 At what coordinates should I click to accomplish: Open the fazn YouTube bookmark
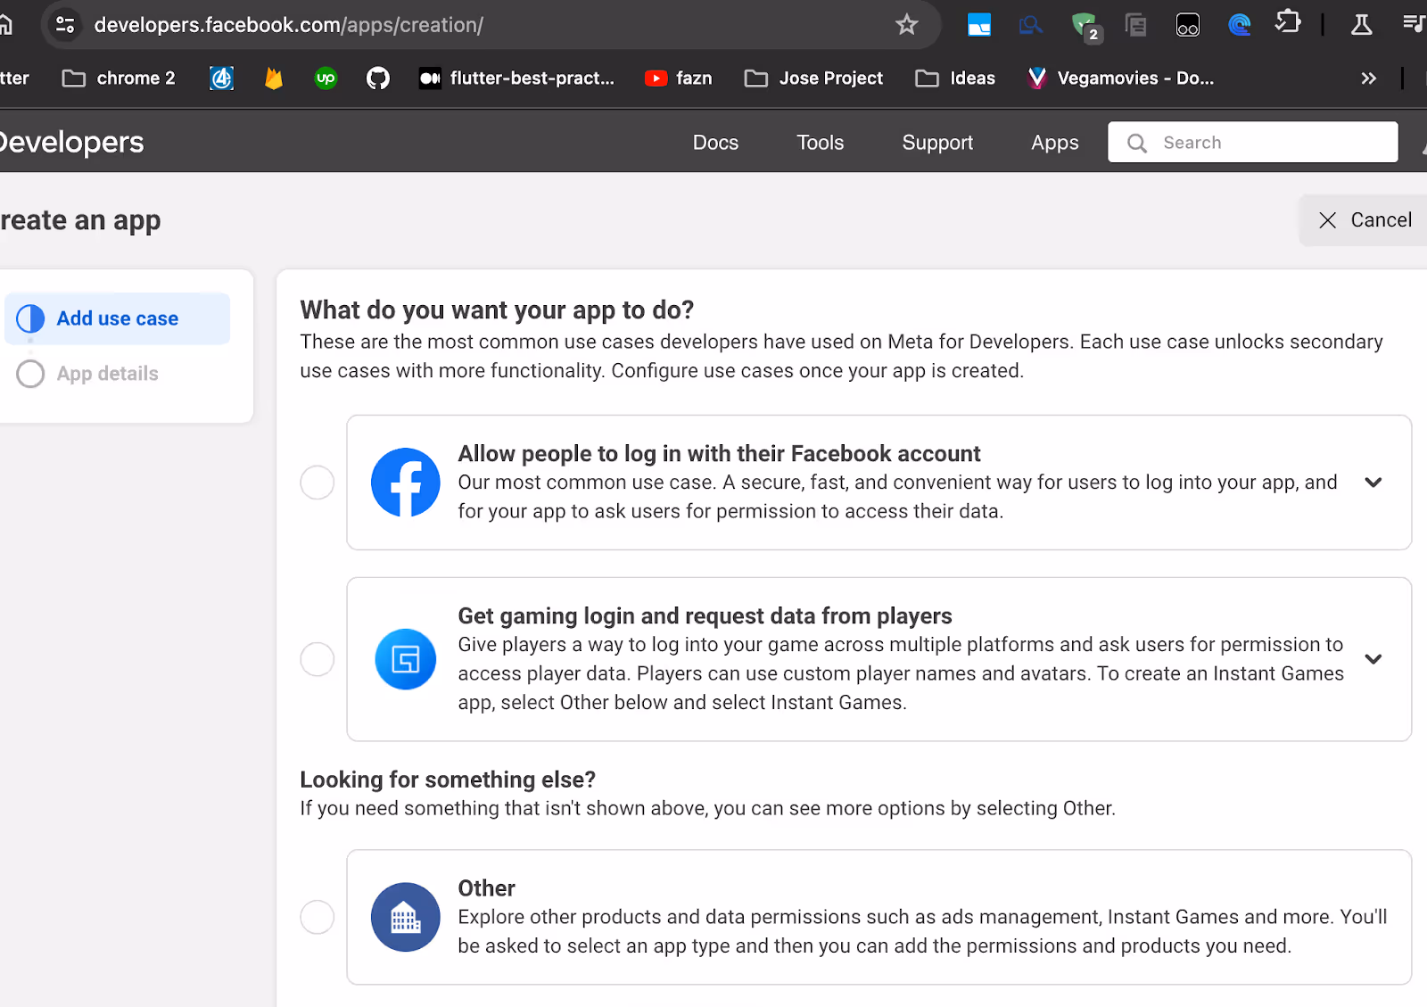(x=679, y=78)
